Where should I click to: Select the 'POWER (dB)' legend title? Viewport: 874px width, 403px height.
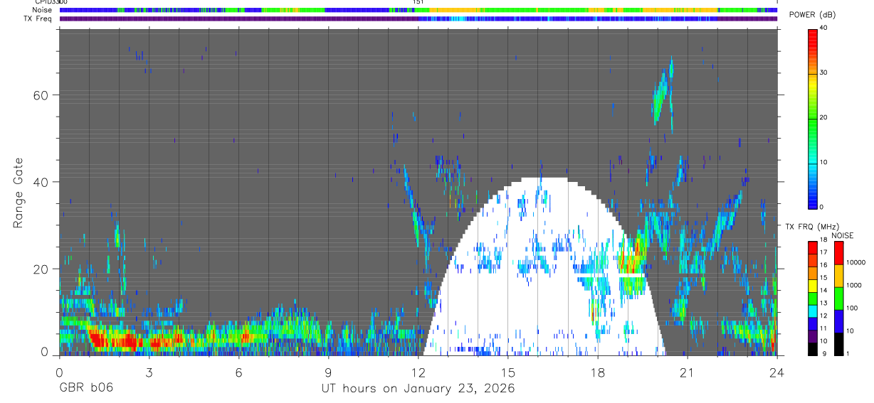coord(812,15)
